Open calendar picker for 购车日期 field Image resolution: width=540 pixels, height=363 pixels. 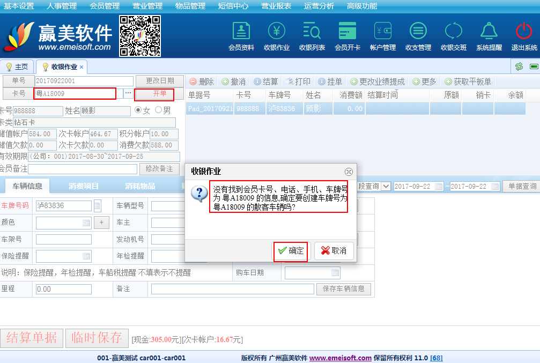coord(335,273)
